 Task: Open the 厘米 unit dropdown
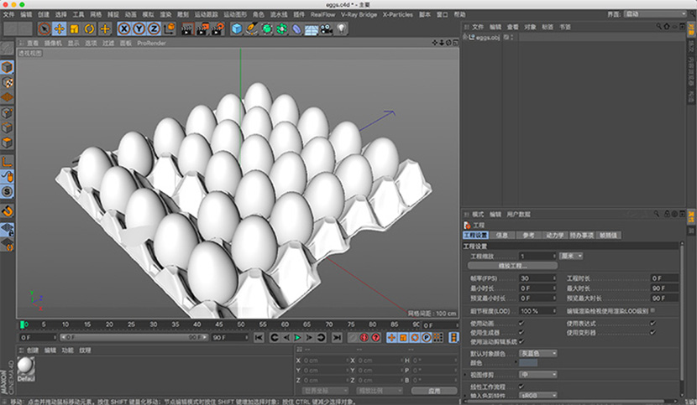click(573, 256)
